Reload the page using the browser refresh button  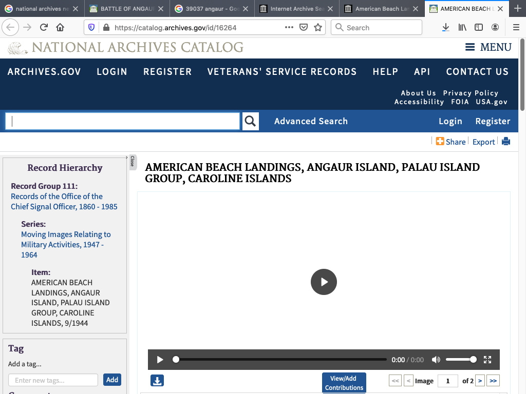44,28
